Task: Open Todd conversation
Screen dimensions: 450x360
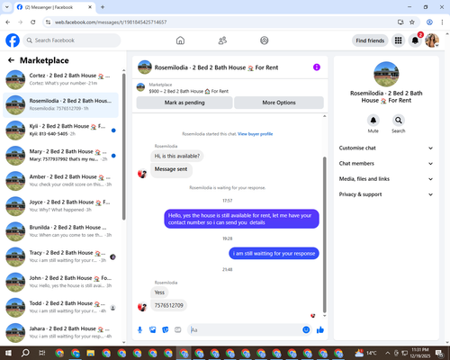Action: tap(61, 308)
